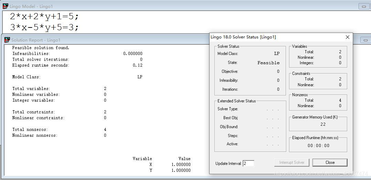Click the Integers count in Variables group

coord(340,63)
